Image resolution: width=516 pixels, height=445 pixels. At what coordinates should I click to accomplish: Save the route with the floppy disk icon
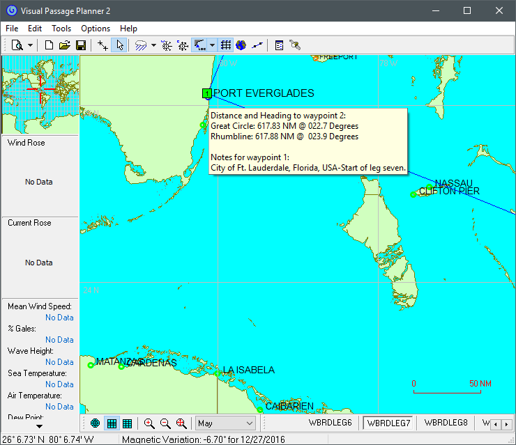[81, 45]
